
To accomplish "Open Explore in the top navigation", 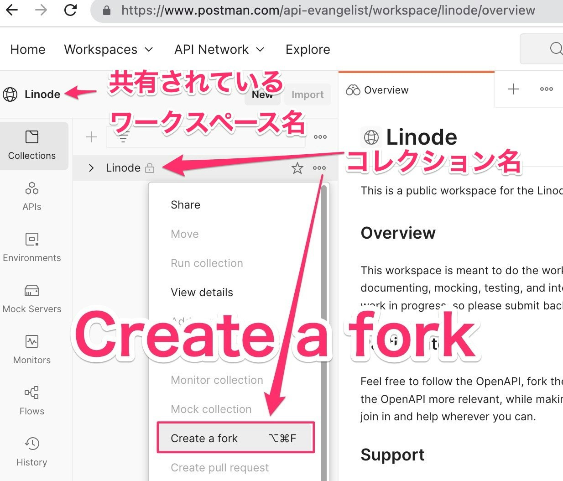I will point(308,49).
